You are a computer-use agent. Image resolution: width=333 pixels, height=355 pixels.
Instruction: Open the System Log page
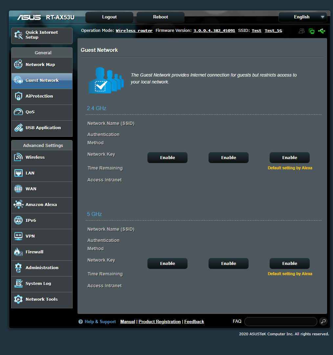[x=42, y=284]
